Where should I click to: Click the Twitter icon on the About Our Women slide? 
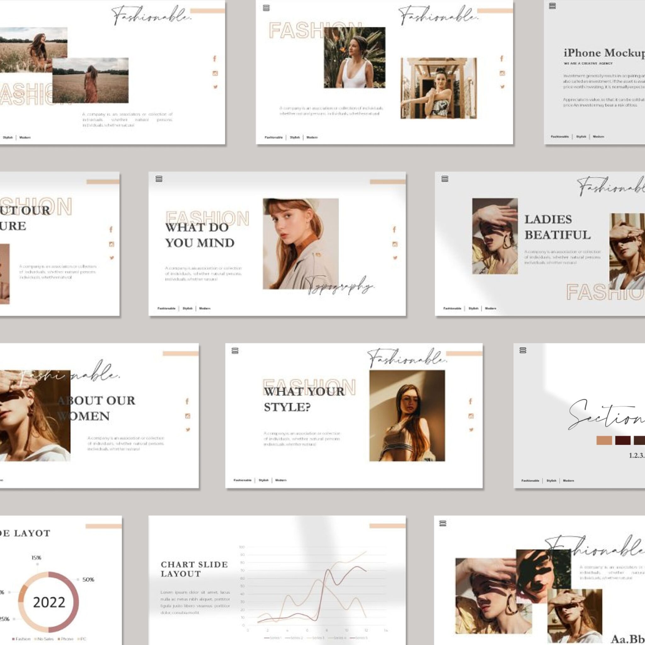188,430
